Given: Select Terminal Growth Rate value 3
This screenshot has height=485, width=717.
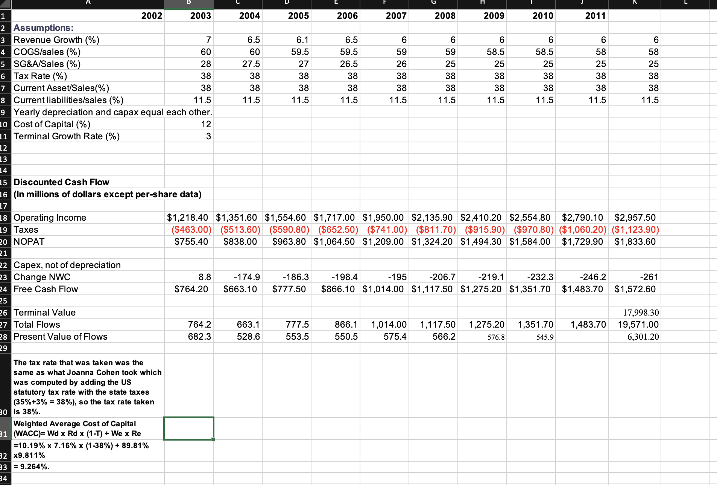Looking at the screenshot, I should (189, 136).
